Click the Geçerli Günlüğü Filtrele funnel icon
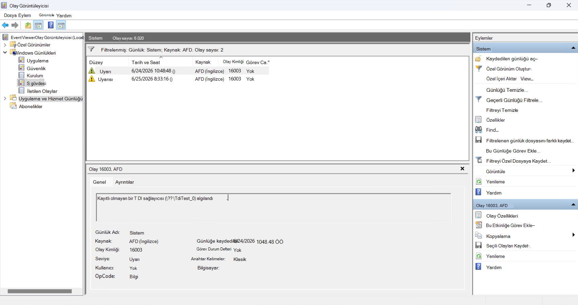This screenshot has height=305, width=578. [479, 100]
